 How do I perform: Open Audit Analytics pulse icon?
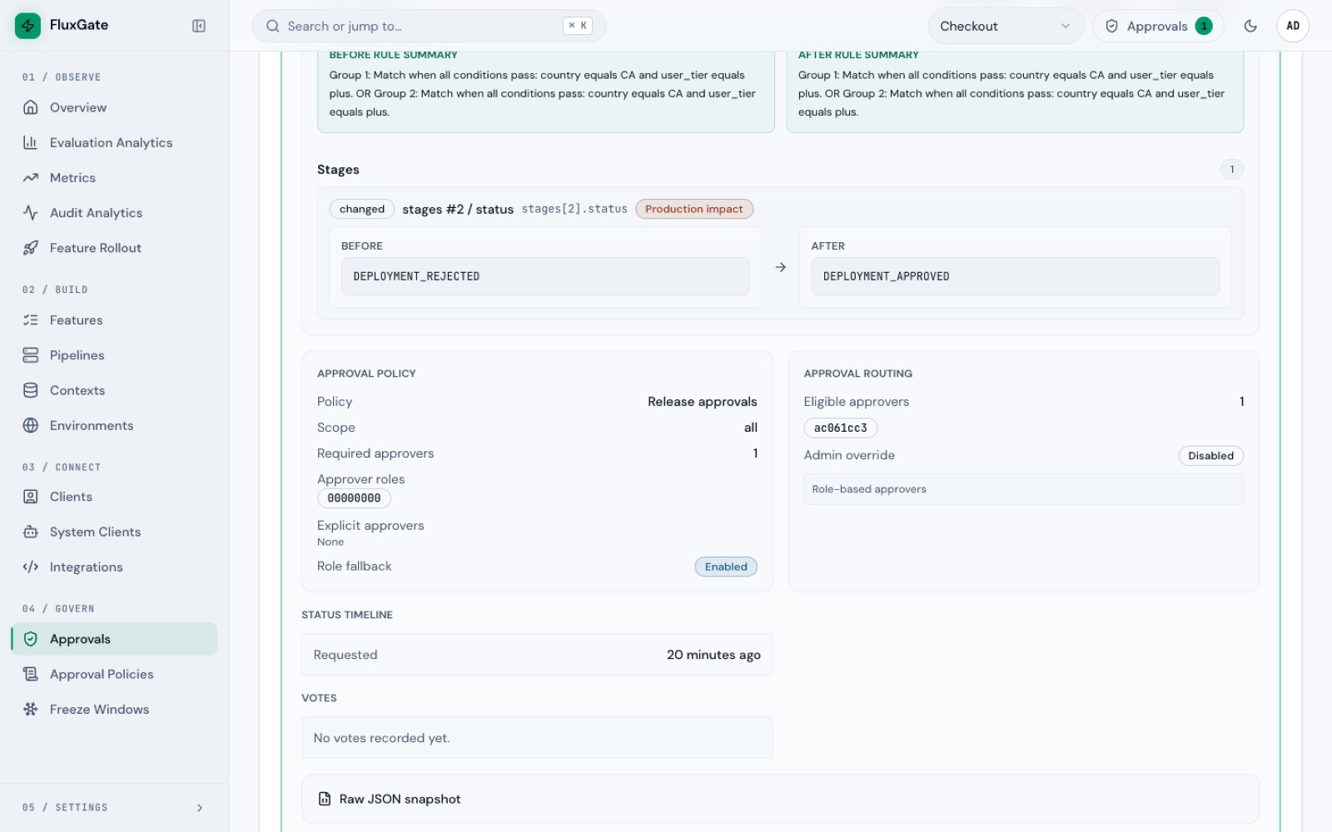tap(31, 213)
